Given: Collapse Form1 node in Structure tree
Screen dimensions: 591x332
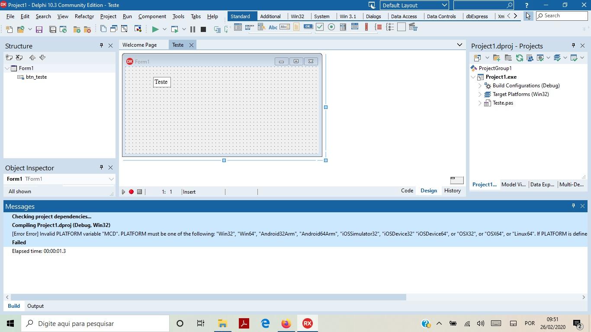Looking at the screenshot, I should tap(7, 68).
